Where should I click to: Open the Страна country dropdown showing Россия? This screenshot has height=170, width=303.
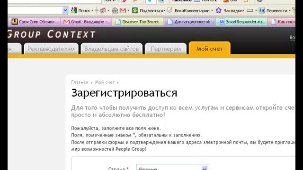172,167
